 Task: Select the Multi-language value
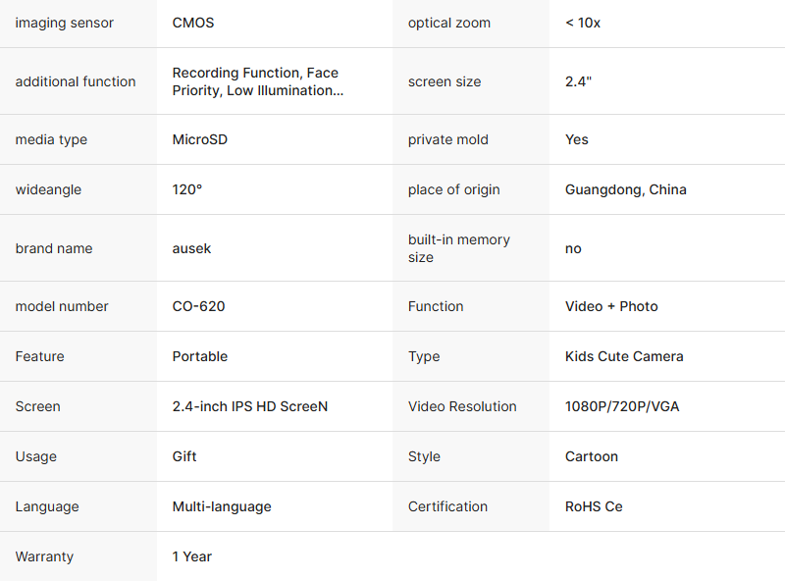tap(222, 506)
